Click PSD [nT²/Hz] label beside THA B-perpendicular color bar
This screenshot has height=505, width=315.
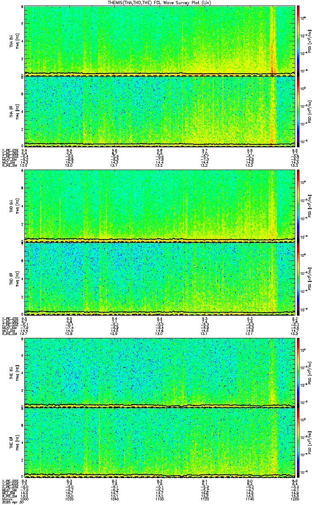309,40
